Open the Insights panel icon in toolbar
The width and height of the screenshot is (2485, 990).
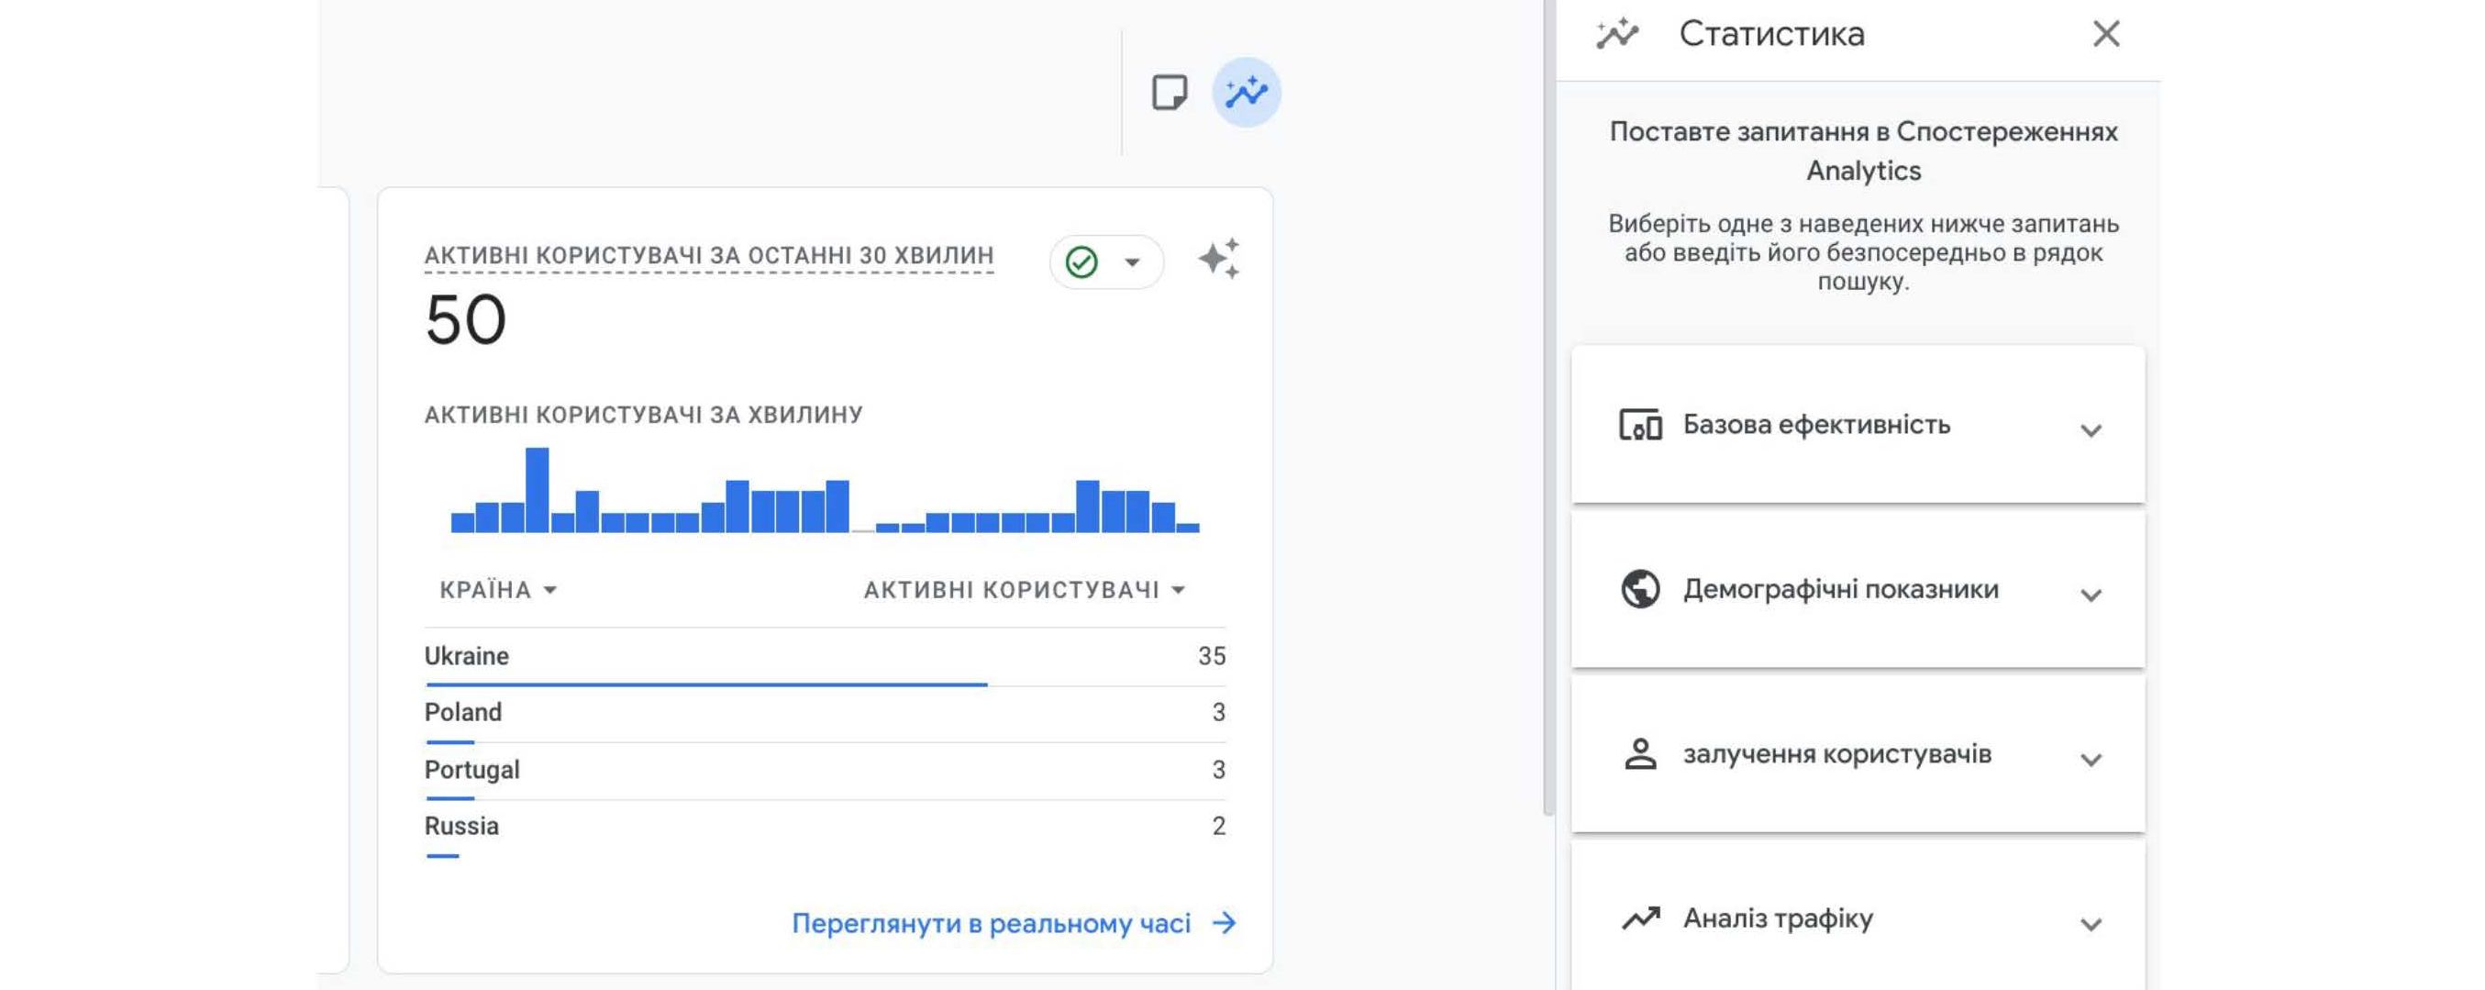[x=1246, y=92]
